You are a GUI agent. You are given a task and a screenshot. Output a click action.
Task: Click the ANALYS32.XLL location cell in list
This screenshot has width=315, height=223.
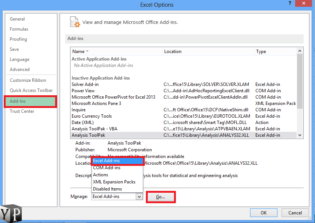(206, 135)
